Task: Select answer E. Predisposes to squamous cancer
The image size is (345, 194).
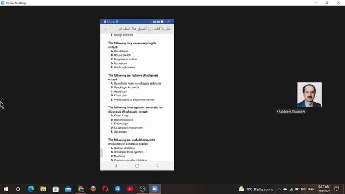Action: pos(132,100)
